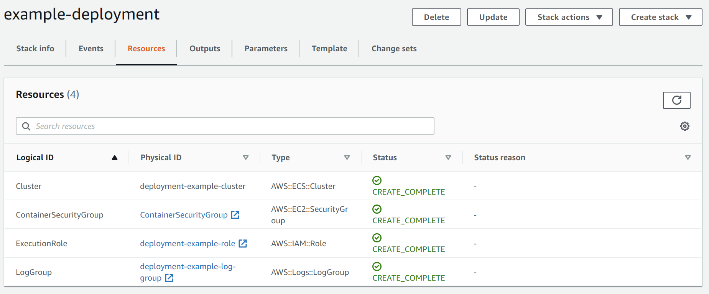Expand the Stack actions dropdown

click(x=569, y=17)
